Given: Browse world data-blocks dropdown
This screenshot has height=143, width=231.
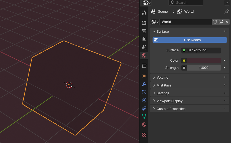Looking at the screenshot, I should point(155,22).
